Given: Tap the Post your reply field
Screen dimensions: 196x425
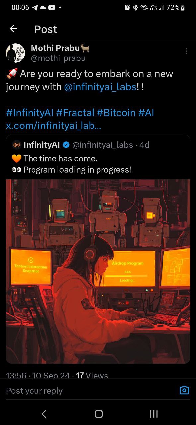Looking at the screenshot, I should [x=90, y=391].
